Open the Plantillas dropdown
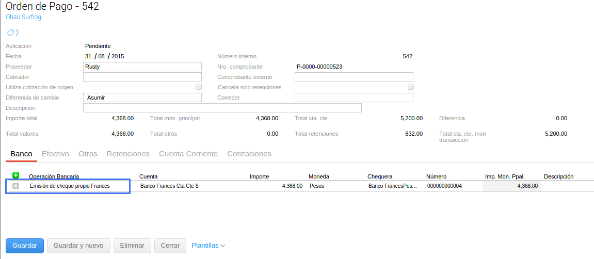Screen dimensions: 594x259 [x=208, y=246]
